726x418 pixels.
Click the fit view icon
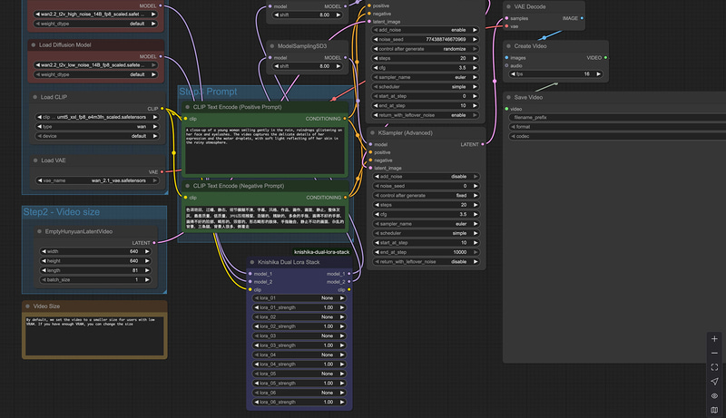click(x=714, y=367)
